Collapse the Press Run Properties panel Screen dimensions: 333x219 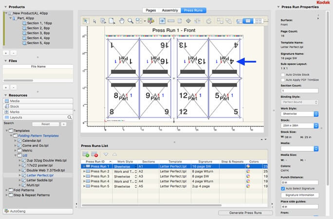pyautogui.click(x=278, y=7)
